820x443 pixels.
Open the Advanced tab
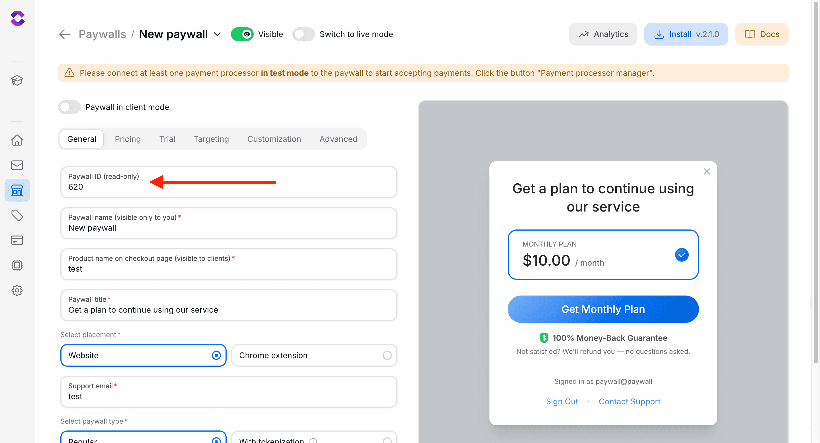[x=338, y=139]
